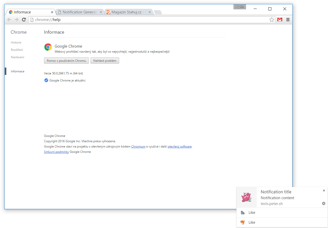Close the Magazín Stahuj.cz tab
Image resolution: width=328 pixels, height=228 pixels.
(150, 12)
